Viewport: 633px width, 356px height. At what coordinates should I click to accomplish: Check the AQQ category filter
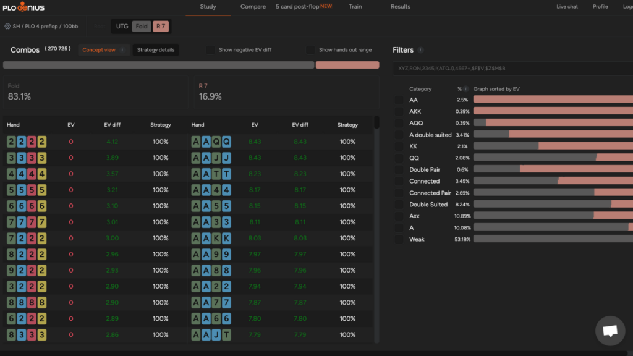(399, 123)
